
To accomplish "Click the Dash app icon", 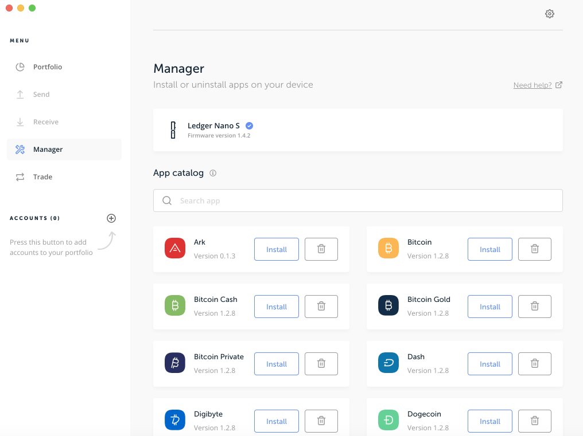I will (388, 363).
